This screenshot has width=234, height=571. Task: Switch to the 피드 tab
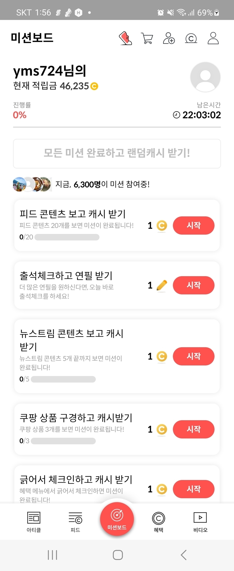(x=75, y=522)
